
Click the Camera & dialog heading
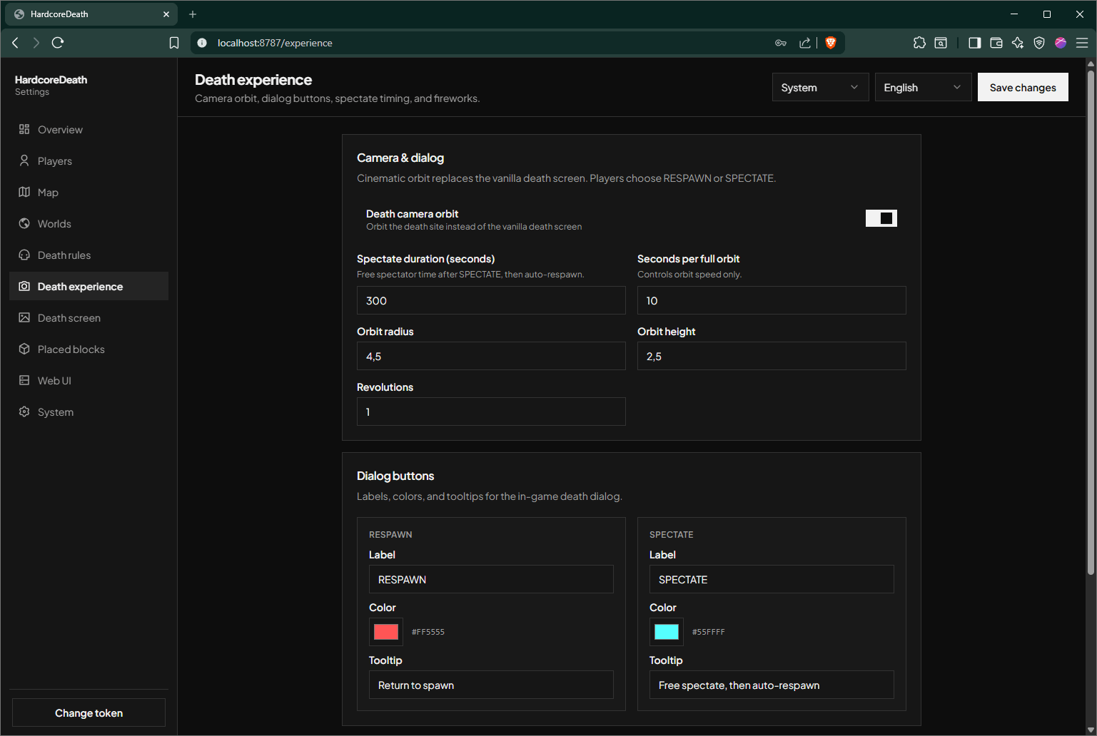[400, 158]
